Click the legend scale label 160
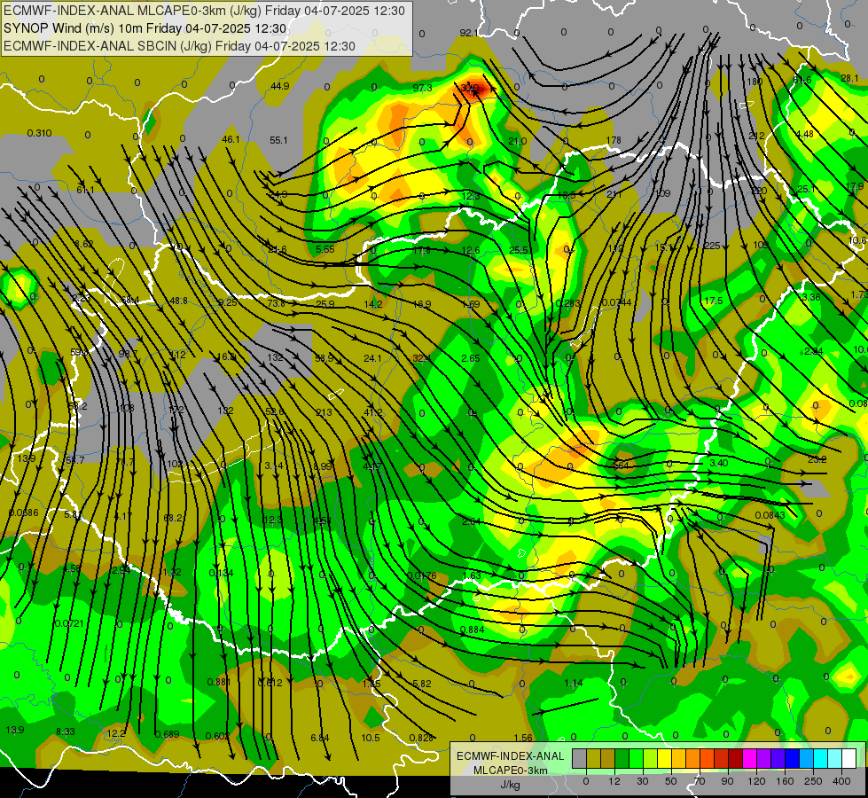Viewport: 868px width, 798px height. [785, 781]
